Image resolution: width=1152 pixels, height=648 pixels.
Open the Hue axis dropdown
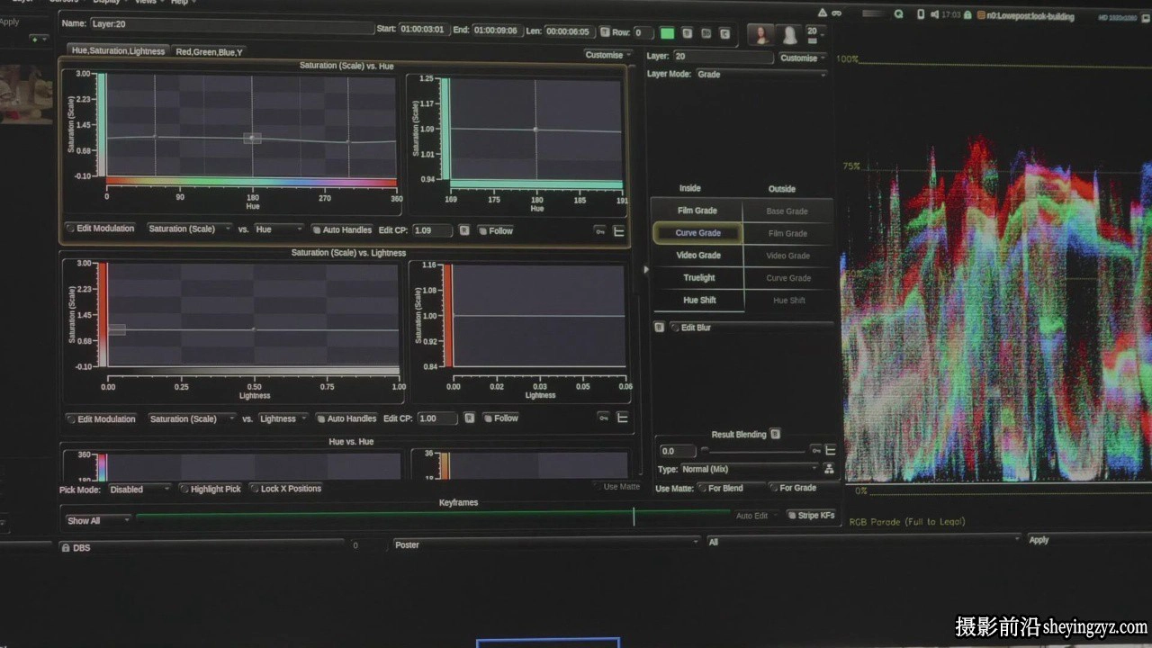click(279, 229)
